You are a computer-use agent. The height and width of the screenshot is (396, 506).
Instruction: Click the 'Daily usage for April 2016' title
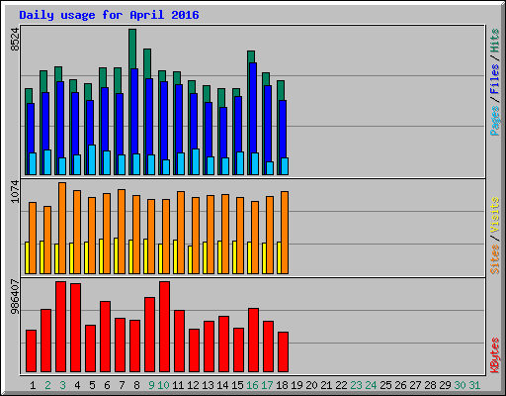(x=109, y=15)
